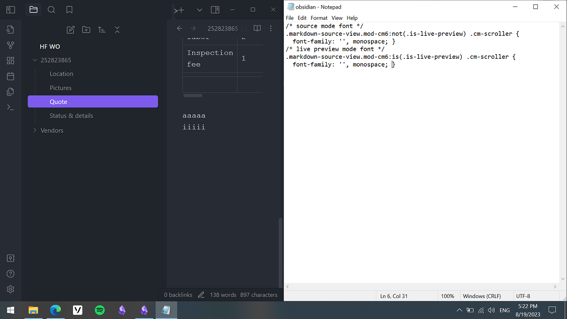This screenshot has height=319, width=567.
Task: Collapse the 252823865 folder
Action: (35, 60)
